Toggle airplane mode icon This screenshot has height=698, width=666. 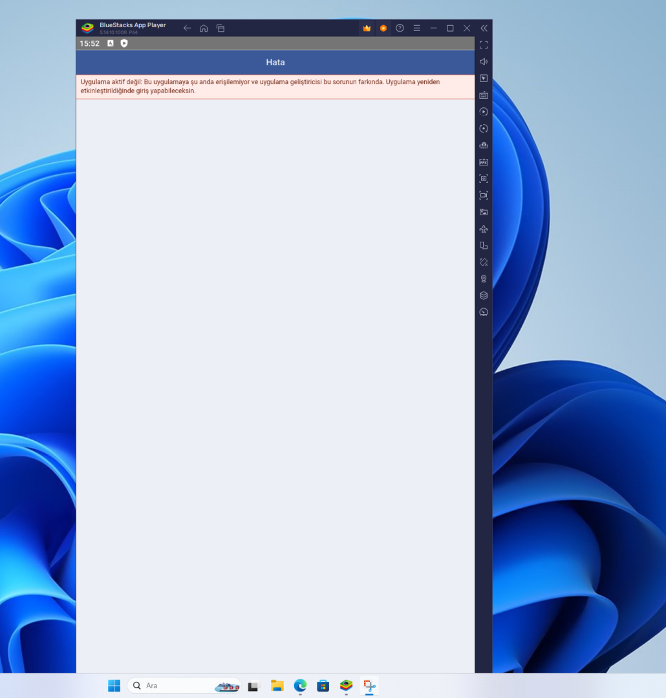pos(484,229)
